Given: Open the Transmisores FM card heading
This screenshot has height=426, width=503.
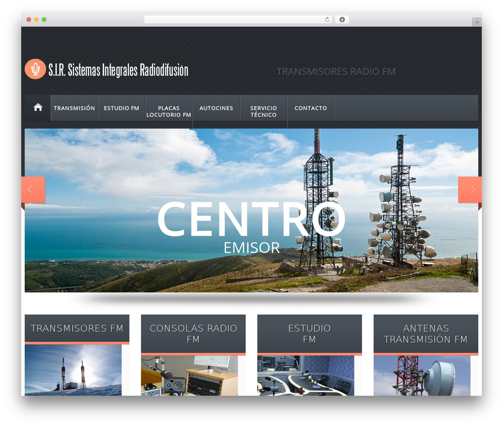Looking at the screenshot, I should pyautogui.click(x=77, y=328).
